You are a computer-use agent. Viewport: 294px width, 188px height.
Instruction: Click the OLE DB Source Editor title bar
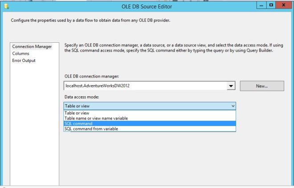point(147,5)
